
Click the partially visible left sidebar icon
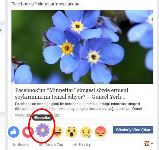(x=1, y=30)
